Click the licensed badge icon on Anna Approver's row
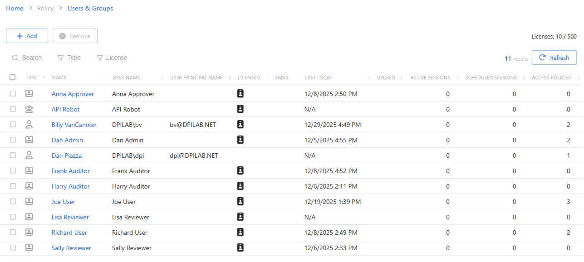Image resolution: width=584 pixels, height=262 pixels. pyautogui.click(x=240, y=93)
